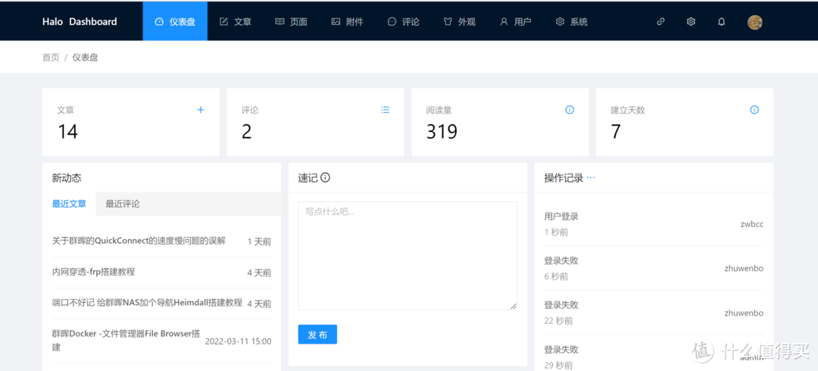
Task: Open article 关于群晖的QuickConnect的速度慢问题的误解
Action: click(139, 241)
